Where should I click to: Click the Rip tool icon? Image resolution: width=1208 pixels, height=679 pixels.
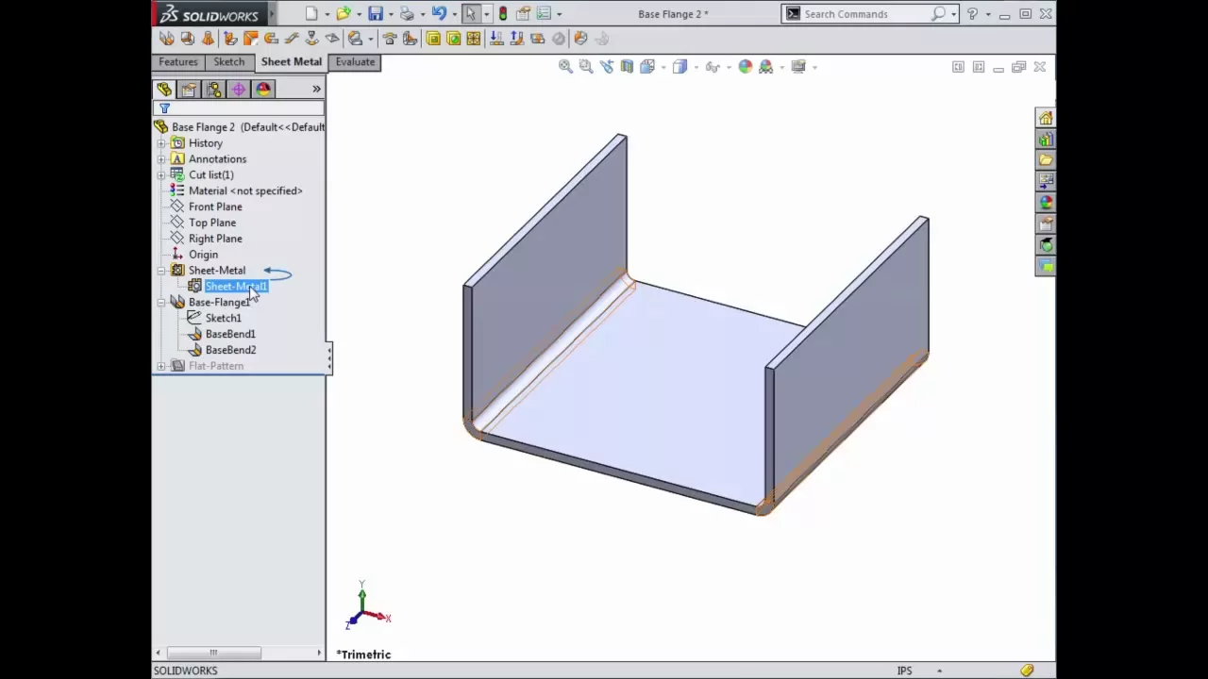coord(580,39)
